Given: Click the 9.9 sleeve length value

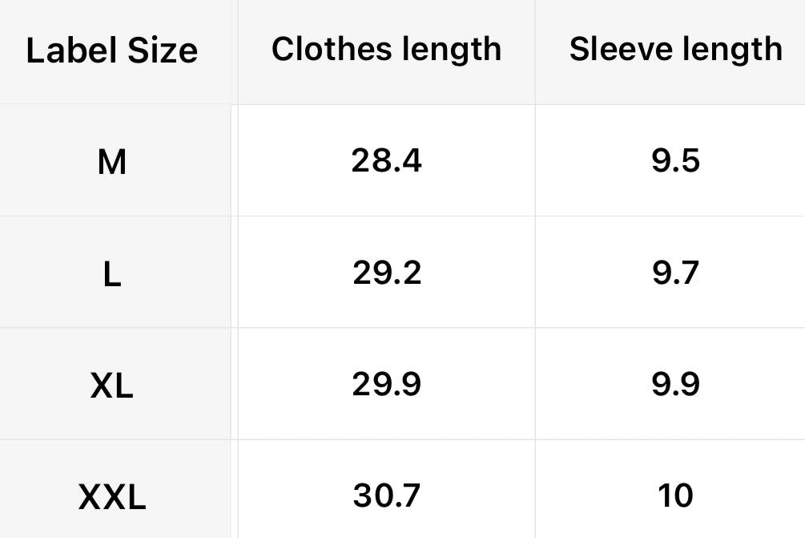Looking at the screenshot, I should tap(675, 385).
